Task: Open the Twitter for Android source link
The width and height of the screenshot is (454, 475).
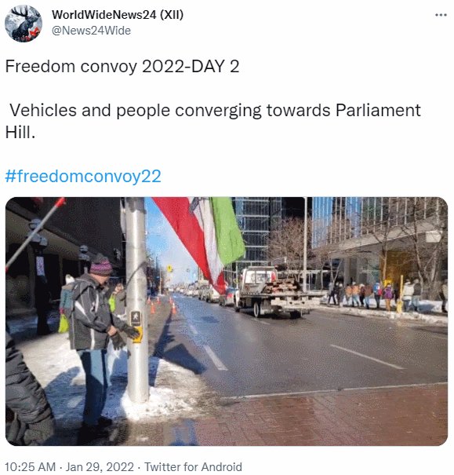Action: click(x=193, y=467)
